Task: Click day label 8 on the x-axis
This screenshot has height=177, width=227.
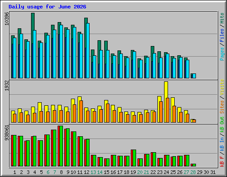Action: tap(61, 172)
